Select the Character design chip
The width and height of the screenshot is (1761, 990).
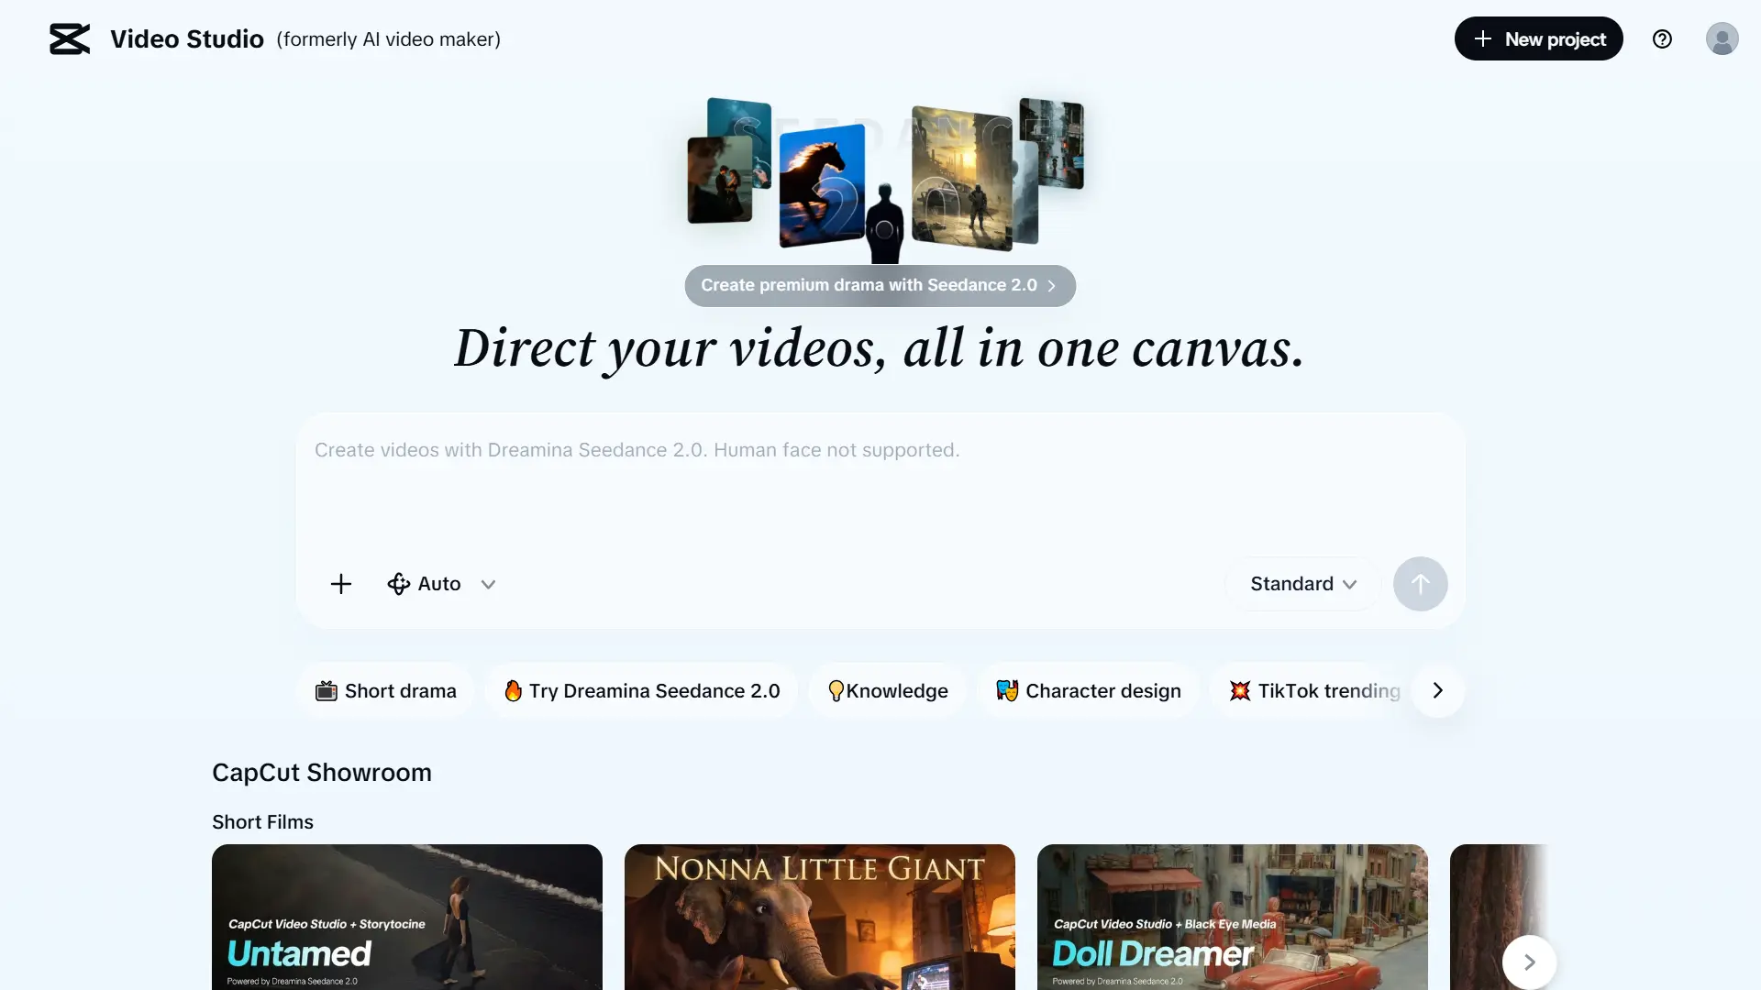click(x=1088, y=691)
